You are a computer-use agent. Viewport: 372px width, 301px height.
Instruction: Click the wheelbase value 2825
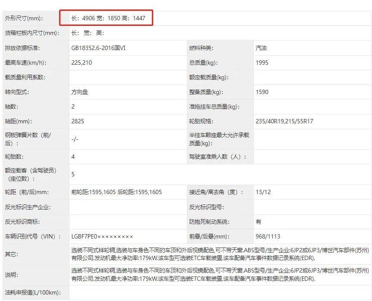pyautogui.click(x=78, y=121)
